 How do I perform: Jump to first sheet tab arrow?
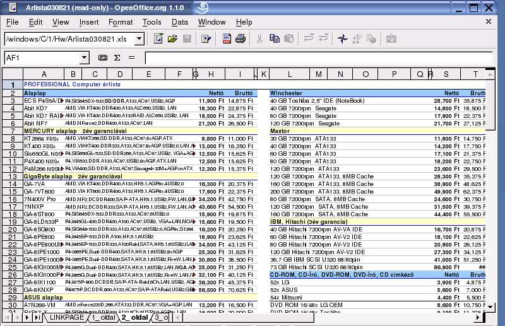click(x=7, y=318)
